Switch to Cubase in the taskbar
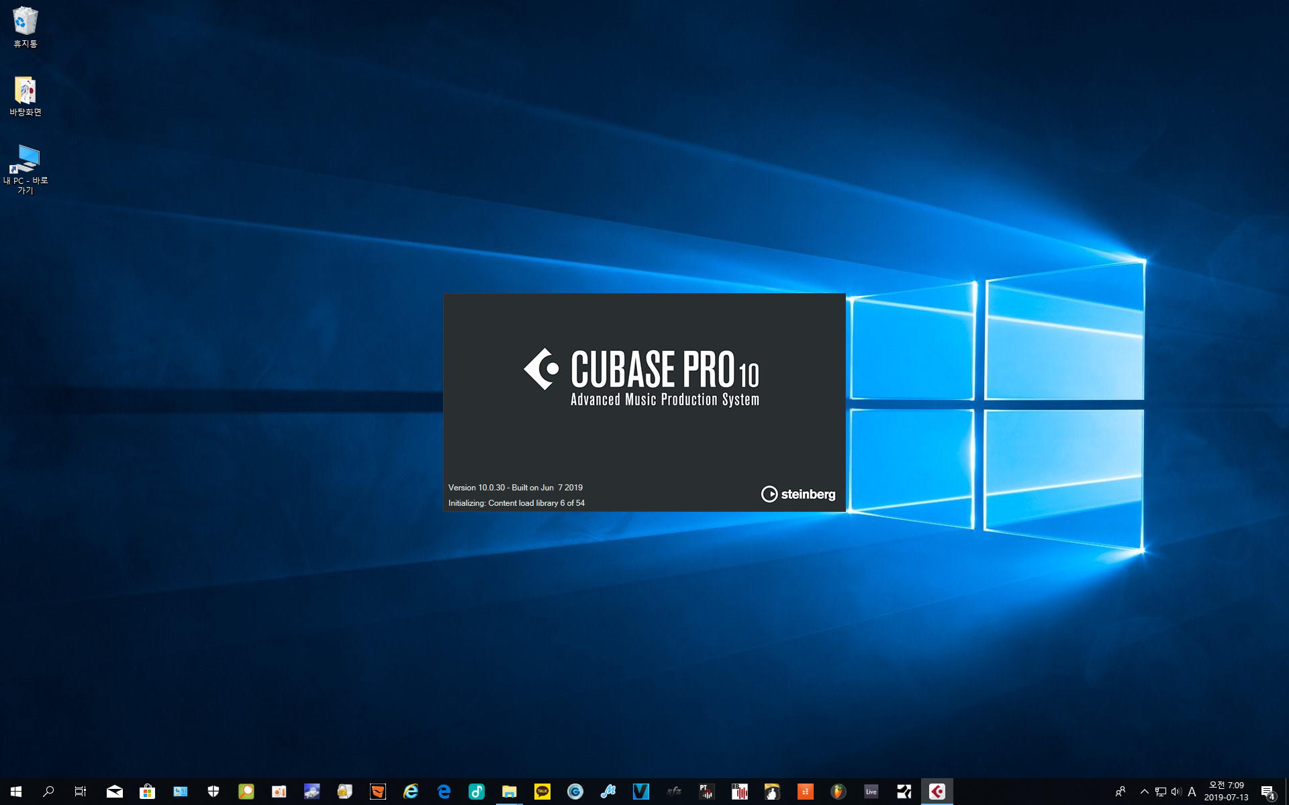1289x805 pixels. tap(937, 792)
